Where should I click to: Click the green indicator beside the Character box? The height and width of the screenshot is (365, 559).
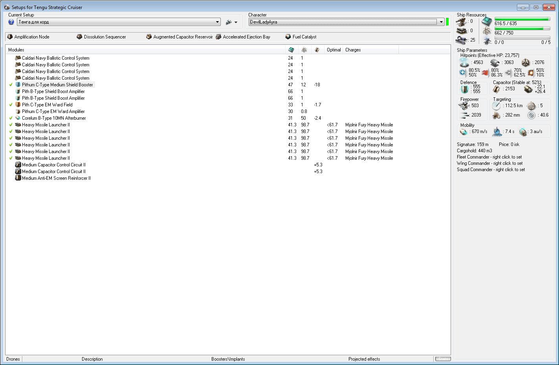(447, 22)
